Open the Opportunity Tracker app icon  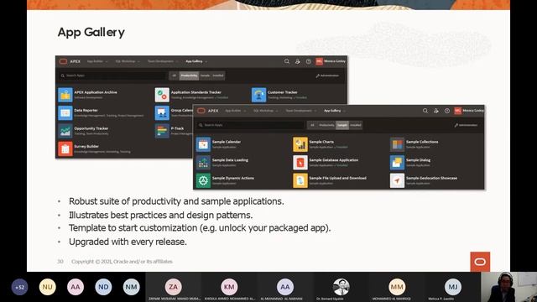tap(65, 131)
